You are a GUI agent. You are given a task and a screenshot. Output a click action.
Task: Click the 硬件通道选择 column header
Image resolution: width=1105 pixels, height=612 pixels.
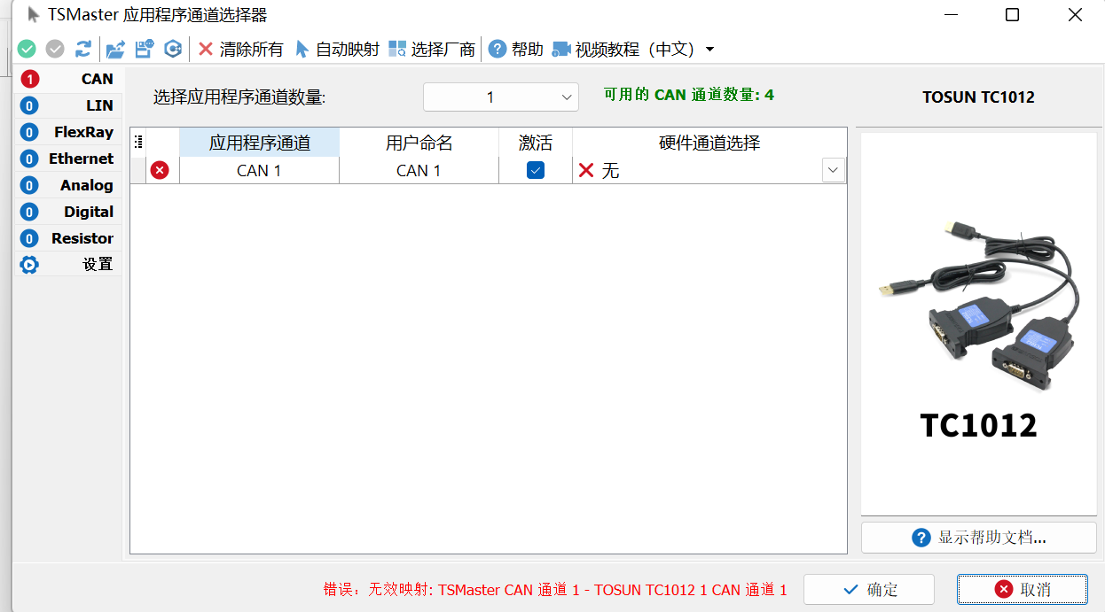pos(709,143)
